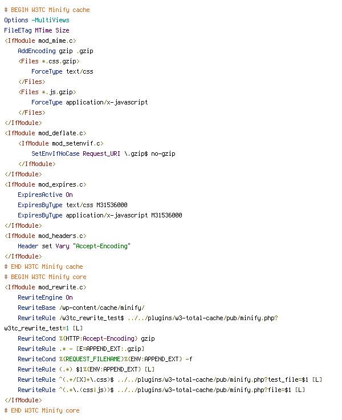Click the RewriteRule line ending 'minify.php?file=$1 [L]'
Image resolution: width=342 pixels, height=420 pixels.
point(161,390)
